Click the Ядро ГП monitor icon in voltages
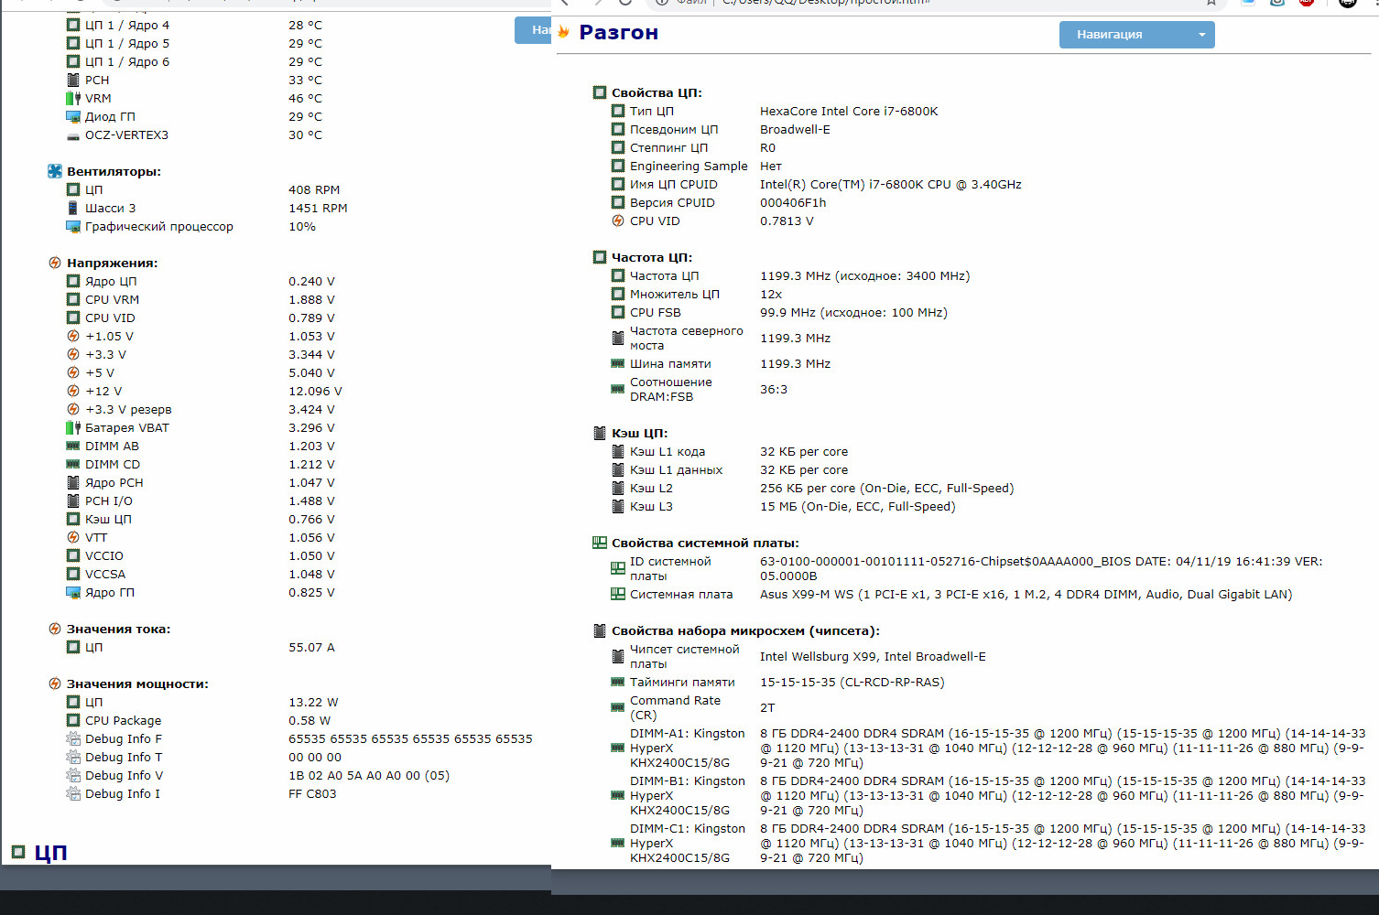 point(73,592)
